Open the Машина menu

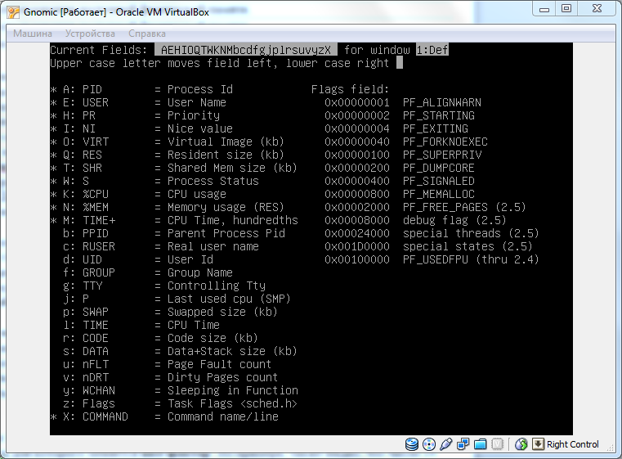coord(33,34)
